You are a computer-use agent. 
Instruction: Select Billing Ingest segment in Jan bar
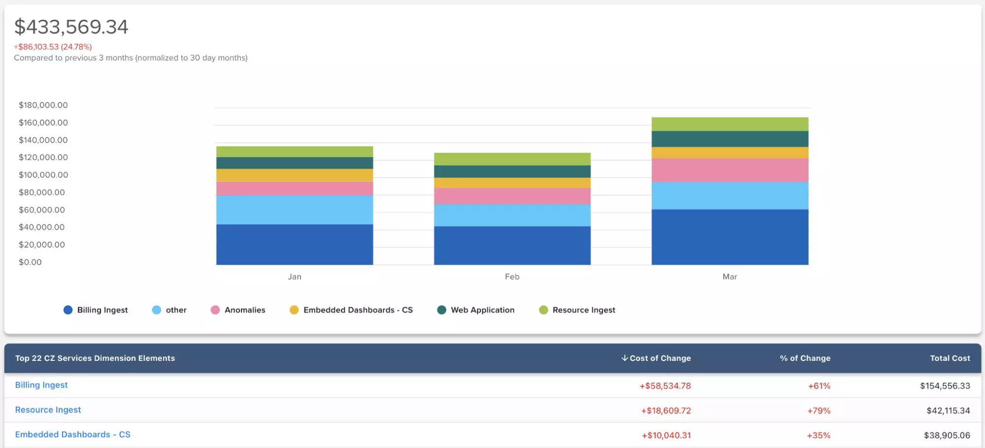coord(295,245)
